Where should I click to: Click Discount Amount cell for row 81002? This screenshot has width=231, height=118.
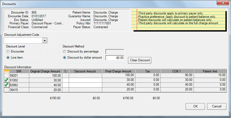(85, 80)
